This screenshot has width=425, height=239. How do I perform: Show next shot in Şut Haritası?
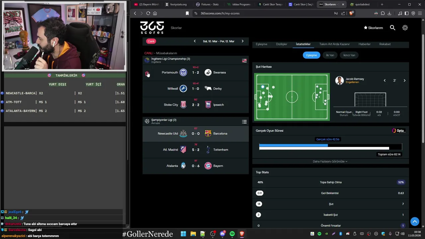click(x=404, y=80)
